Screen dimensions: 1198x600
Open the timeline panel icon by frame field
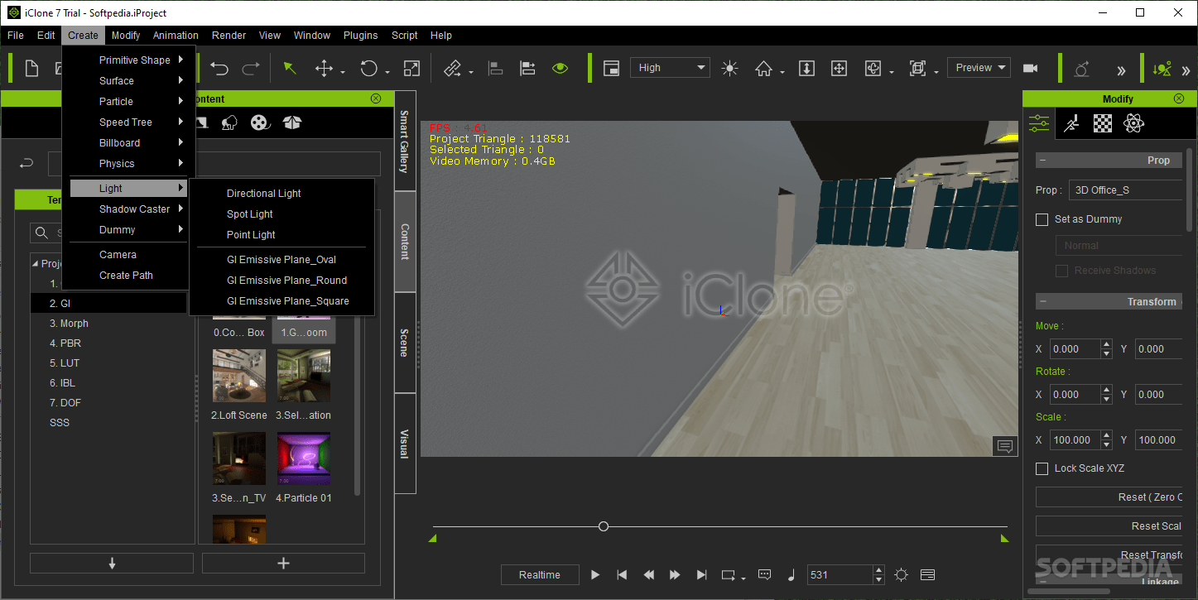click(927, 575)
